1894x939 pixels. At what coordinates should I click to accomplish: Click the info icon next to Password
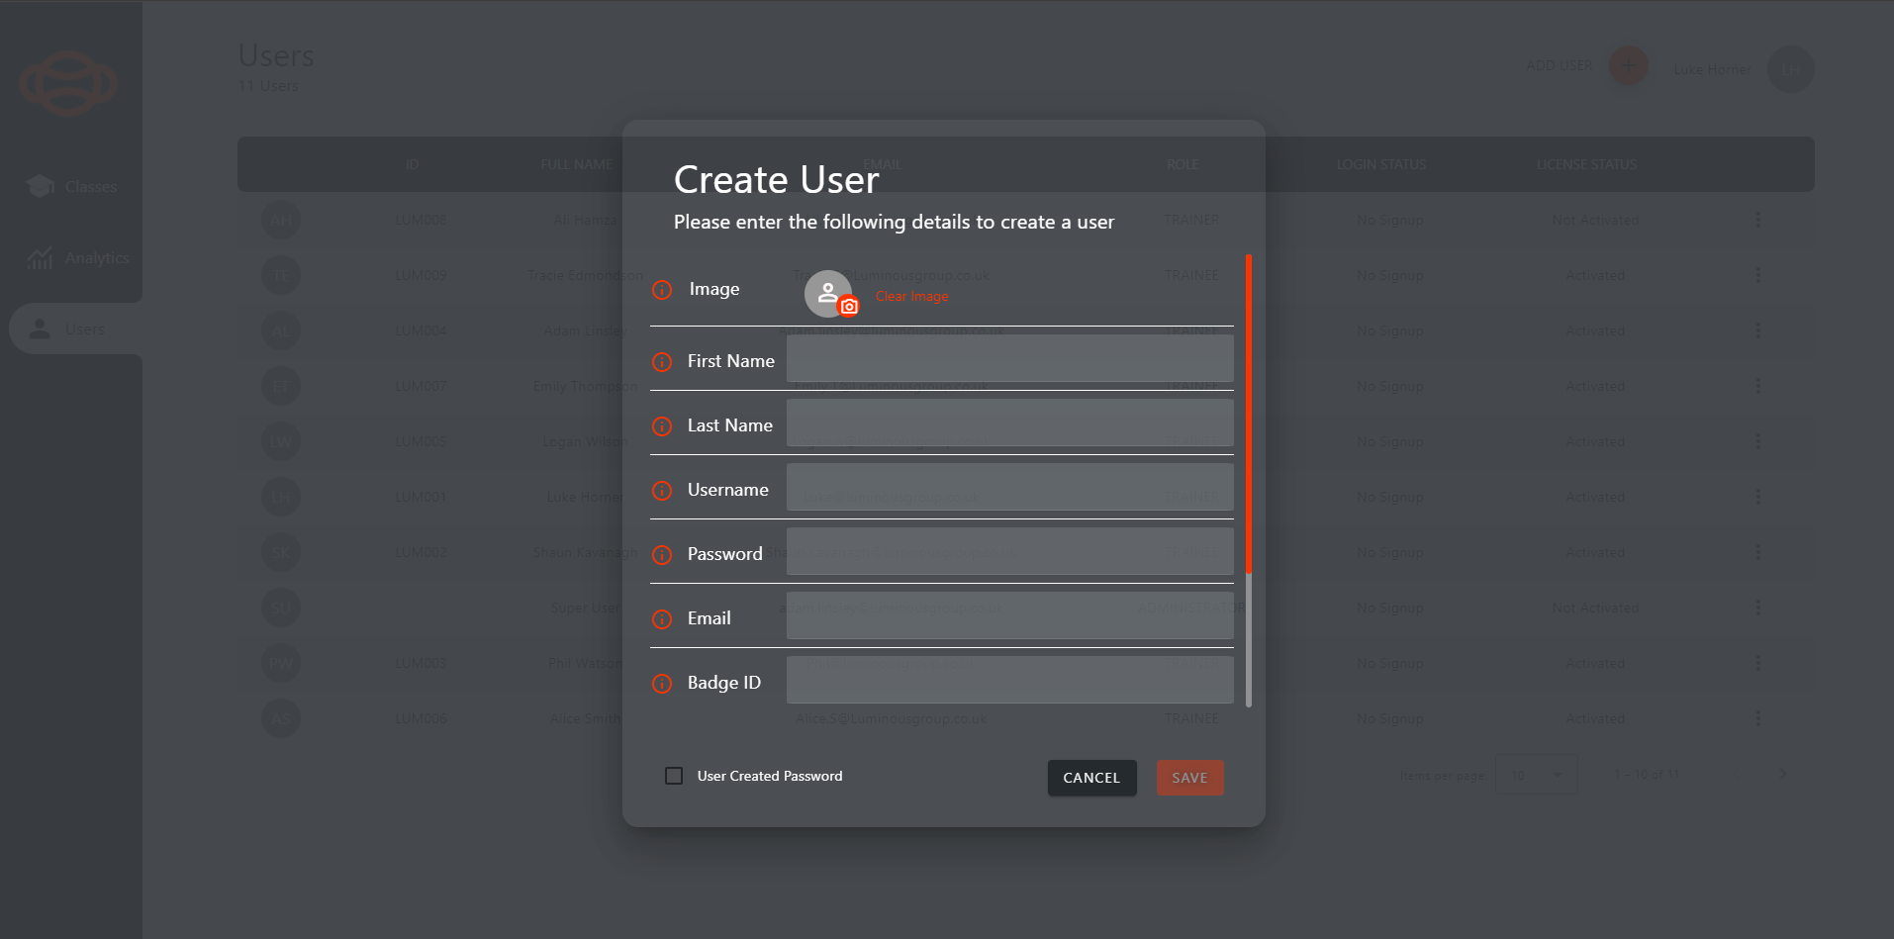(x=662, y=555)
